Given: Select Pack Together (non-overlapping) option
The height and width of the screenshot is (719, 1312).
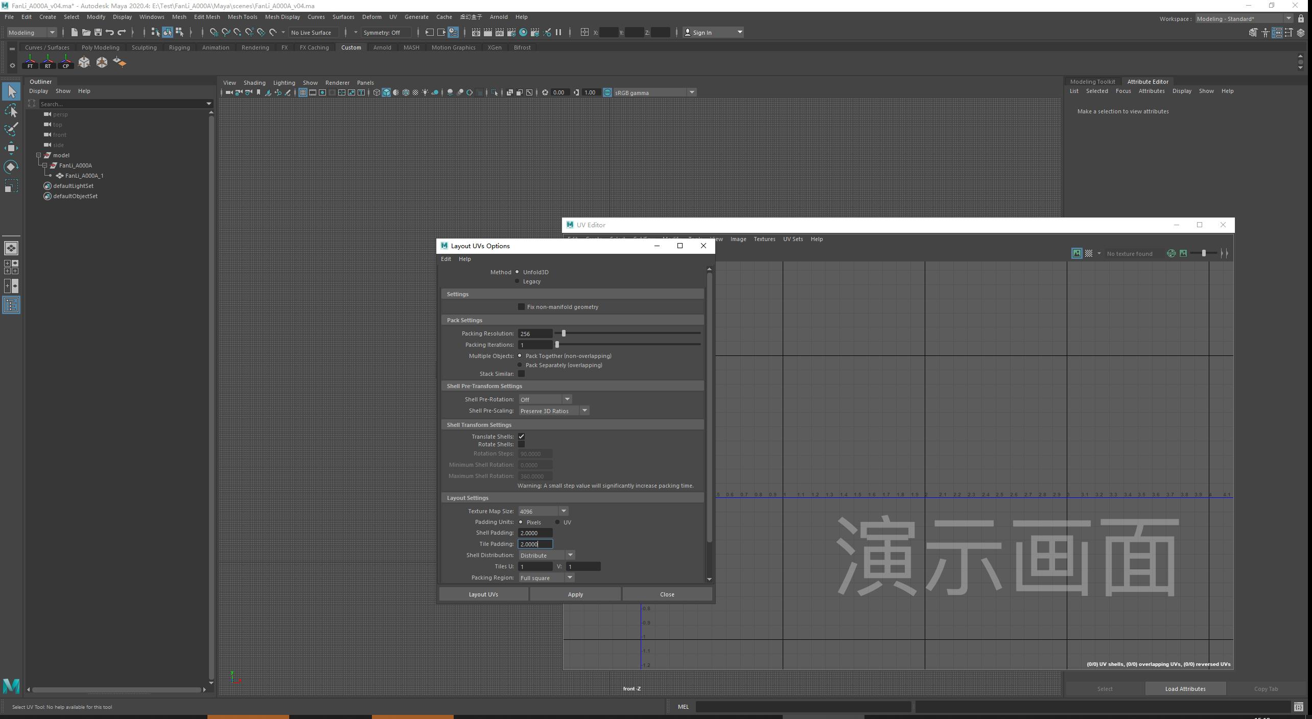Looking at the screenshot, I should click(x=520, y=356).
